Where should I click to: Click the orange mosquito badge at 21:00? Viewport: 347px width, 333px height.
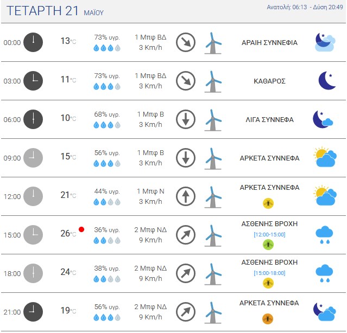pos(268,319)
